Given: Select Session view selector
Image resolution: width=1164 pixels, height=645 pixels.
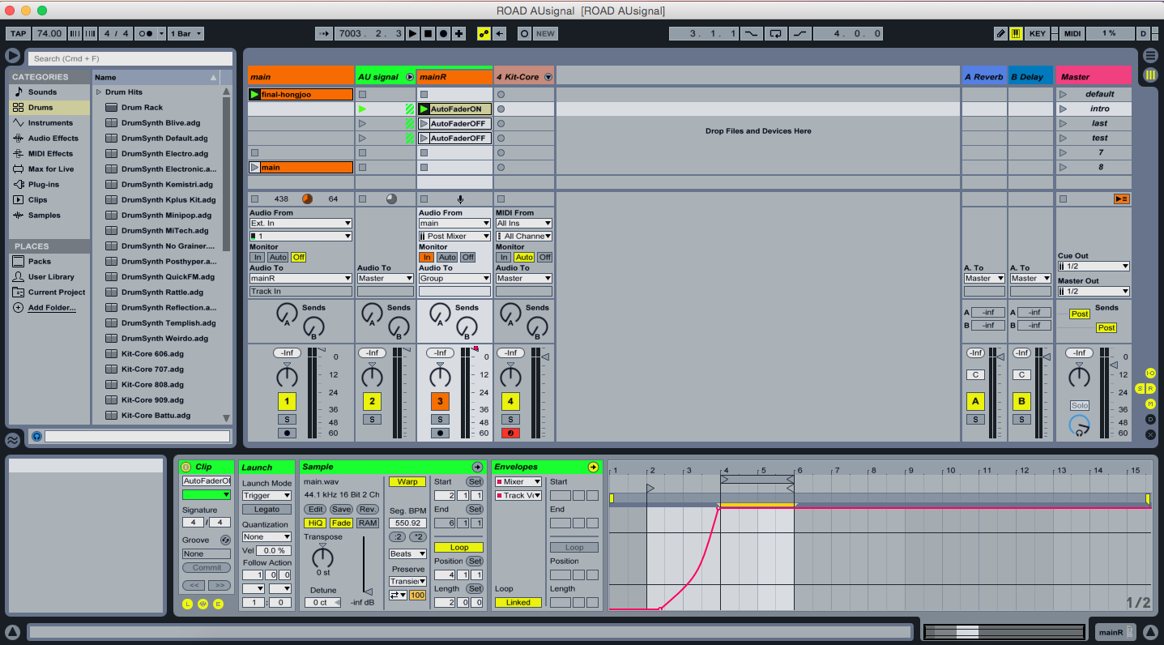Looking at the screenshot, I should [x=1150, y=75].
